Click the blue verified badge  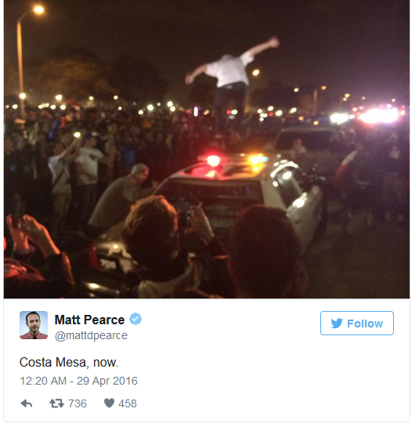click(x=135, y=320)
